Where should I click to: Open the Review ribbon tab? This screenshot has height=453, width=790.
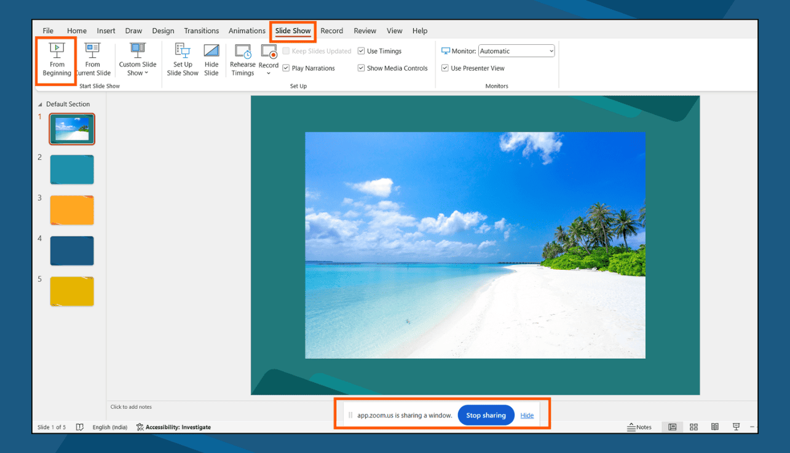pos(365,31)
